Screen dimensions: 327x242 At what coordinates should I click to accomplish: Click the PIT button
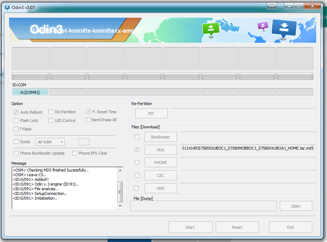tap(151, 114)
